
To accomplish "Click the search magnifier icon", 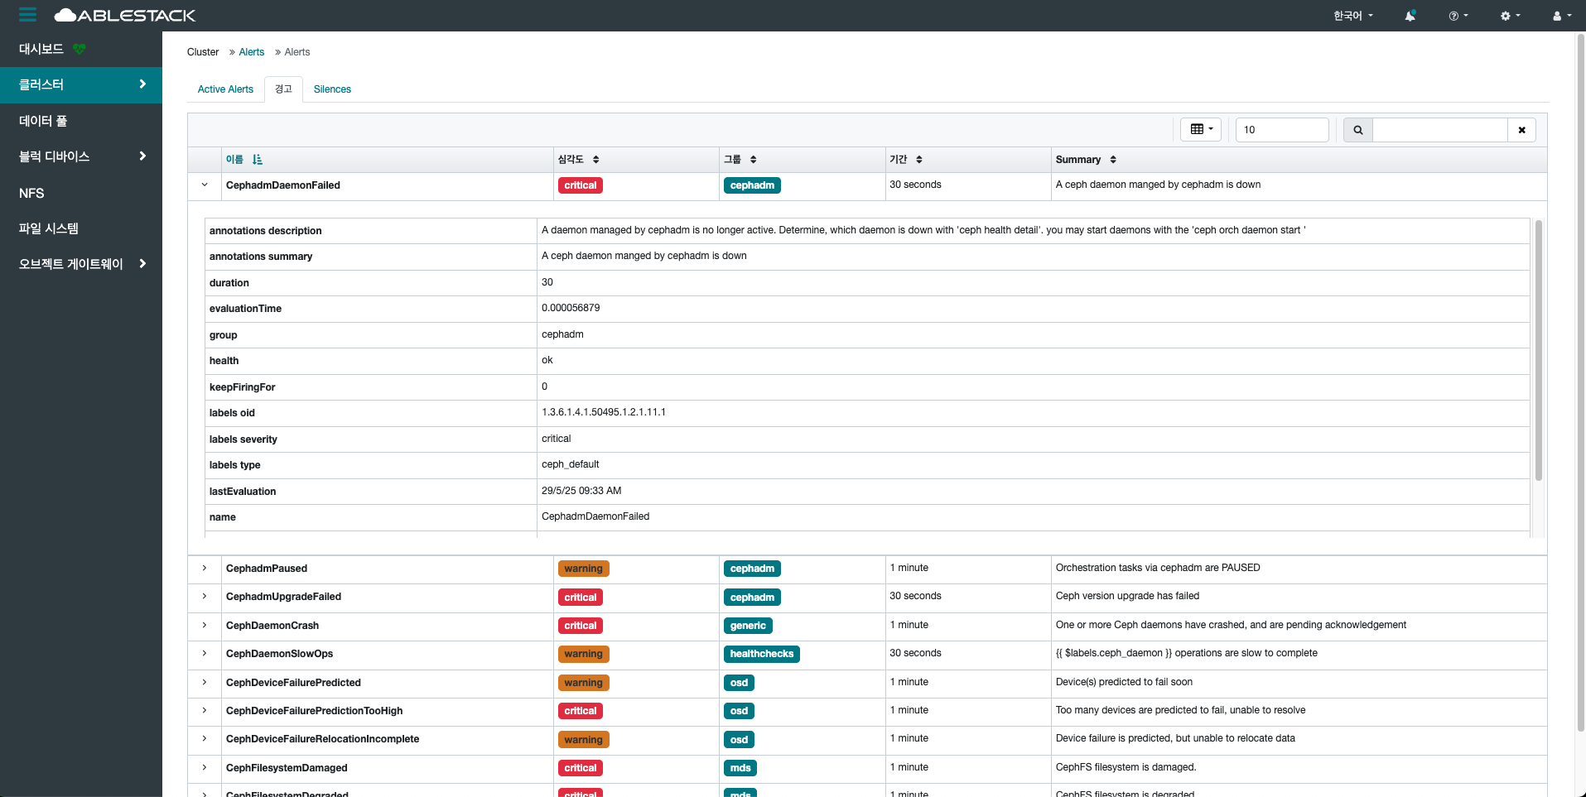I will (1357, 130).
